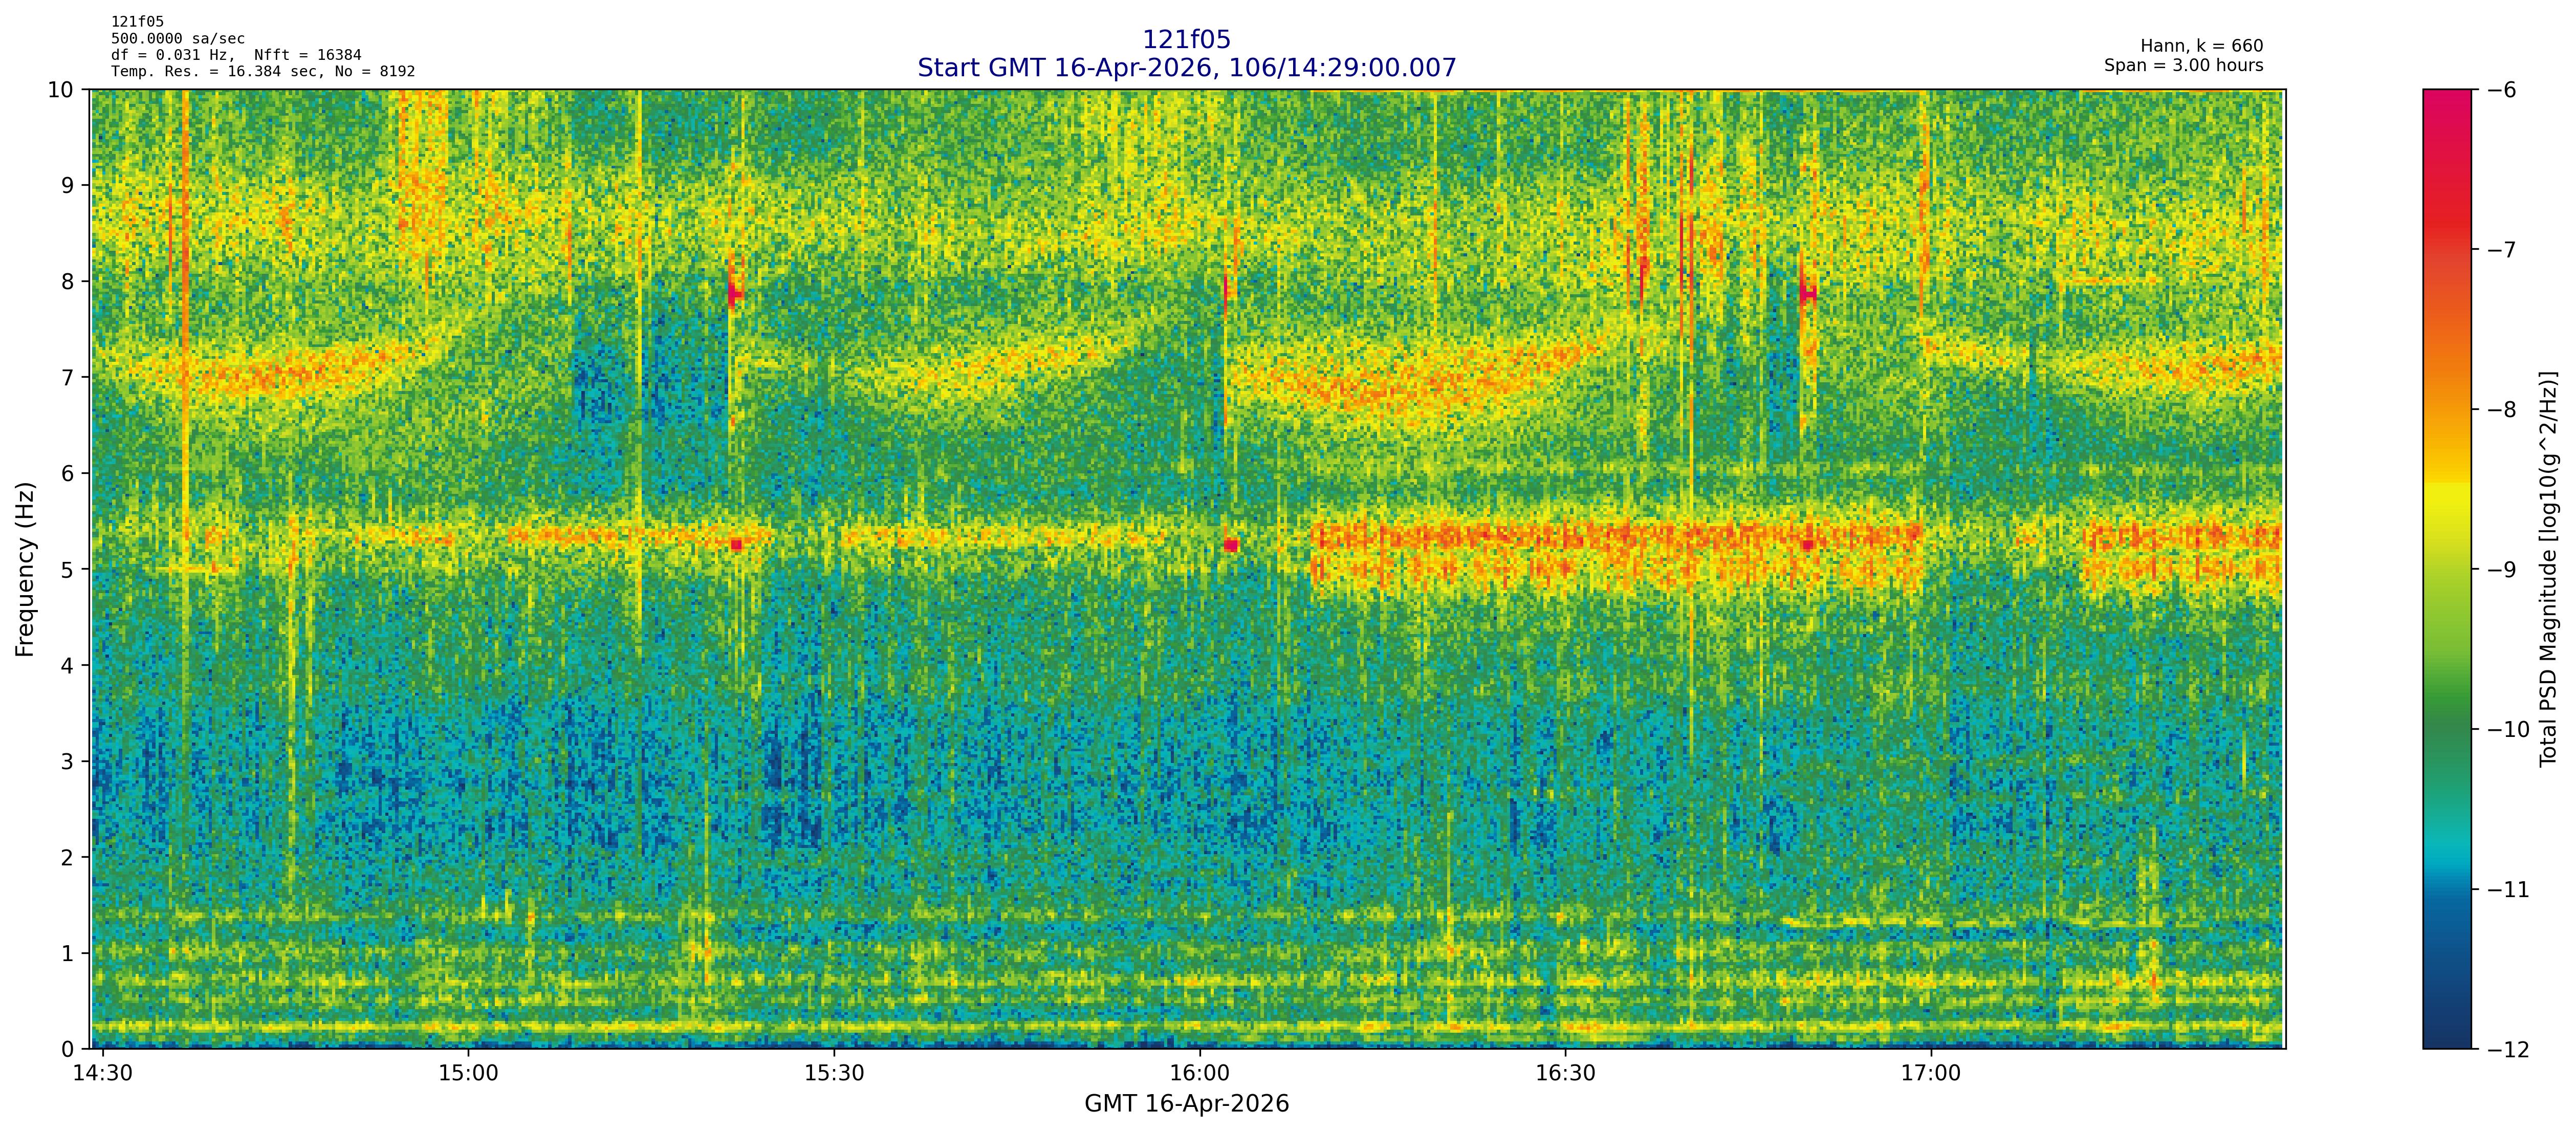
Task: Click the -8 colorbar tick label
Action: tap(2500, 410)
